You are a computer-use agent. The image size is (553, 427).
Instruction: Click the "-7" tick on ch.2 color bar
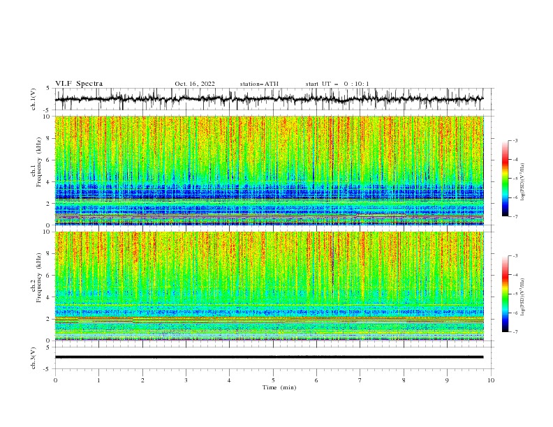[515, 332]
